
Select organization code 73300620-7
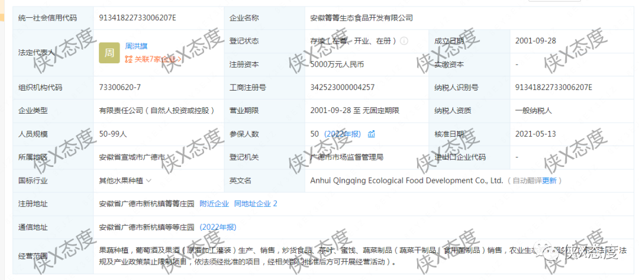(120, 87)
